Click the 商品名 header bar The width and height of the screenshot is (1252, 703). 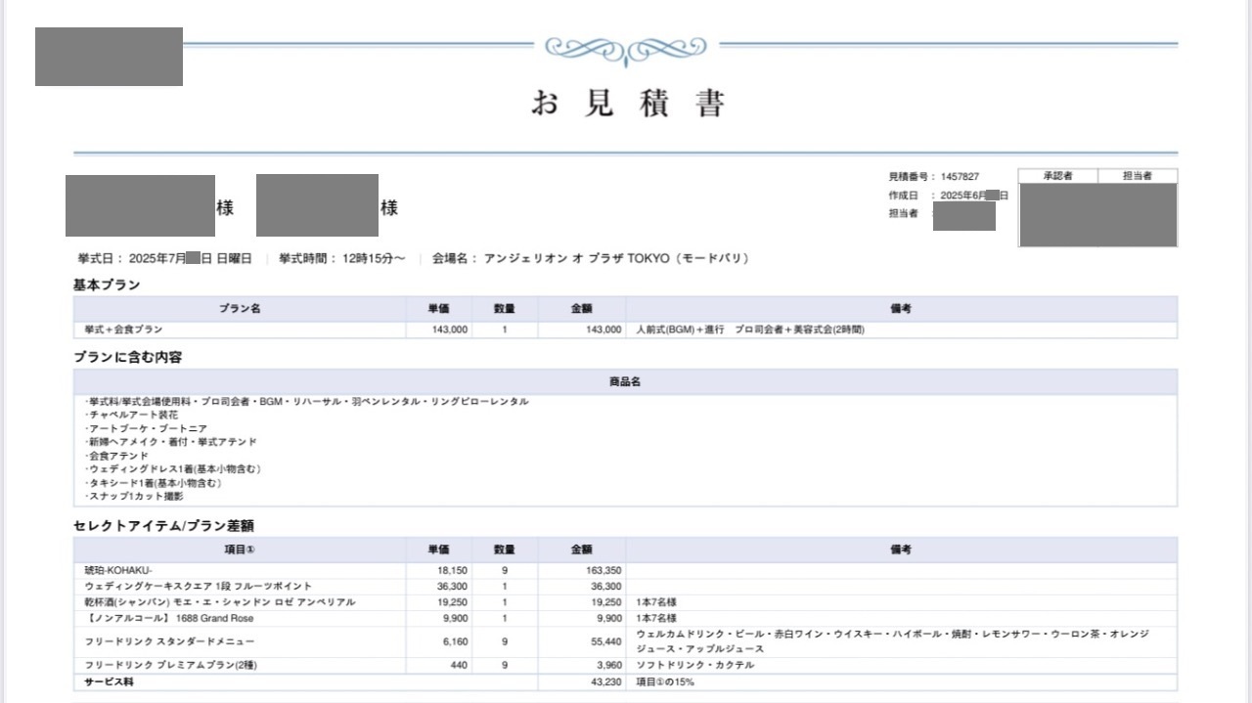[625, 382]
